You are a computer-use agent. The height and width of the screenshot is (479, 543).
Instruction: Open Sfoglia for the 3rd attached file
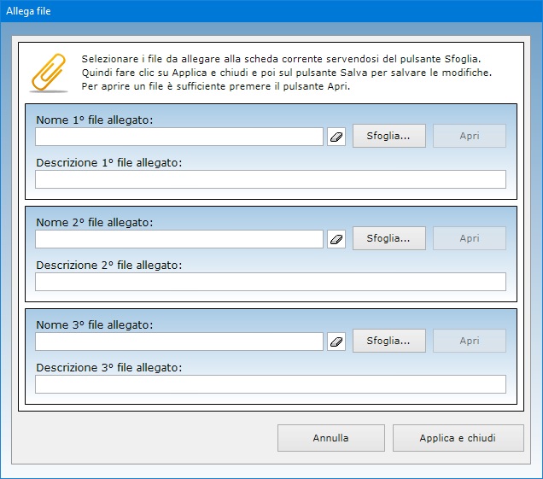coord(388,341)
